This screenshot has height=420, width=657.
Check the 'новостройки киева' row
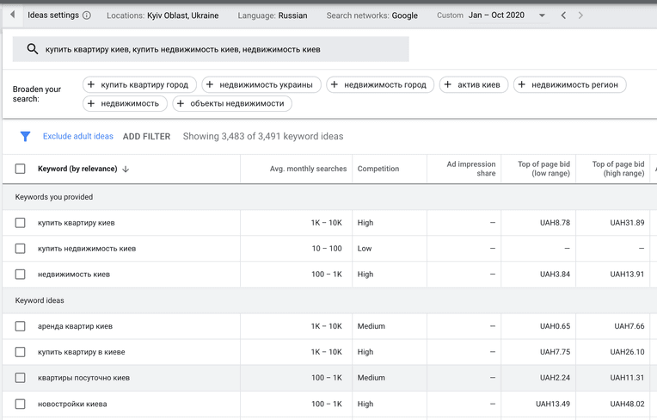[x=20, y=404]
